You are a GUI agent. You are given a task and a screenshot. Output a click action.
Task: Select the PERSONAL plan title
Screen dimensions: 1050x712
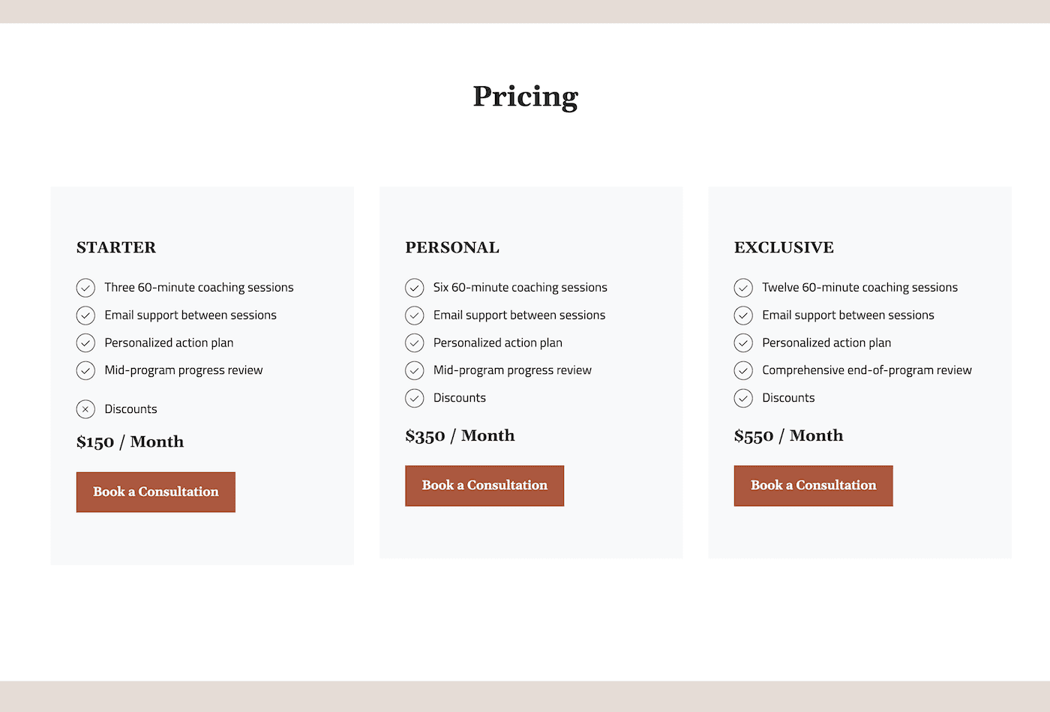click(452, 247)
